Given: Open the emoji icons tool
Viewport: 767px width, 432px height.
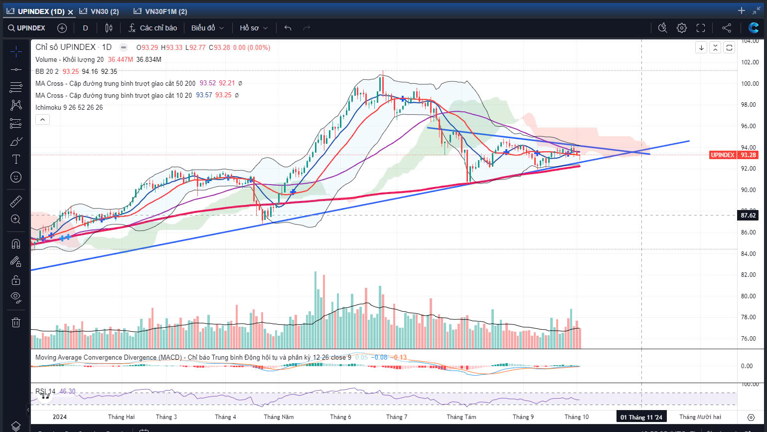Looking at the screenshot, I should [x=16, y=177].
